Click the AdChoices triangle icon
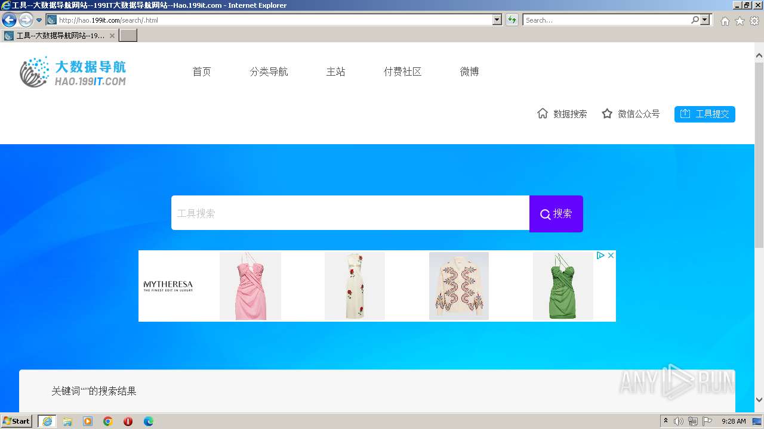The width and height of the screenshot is (764, 429). [600, 255]
